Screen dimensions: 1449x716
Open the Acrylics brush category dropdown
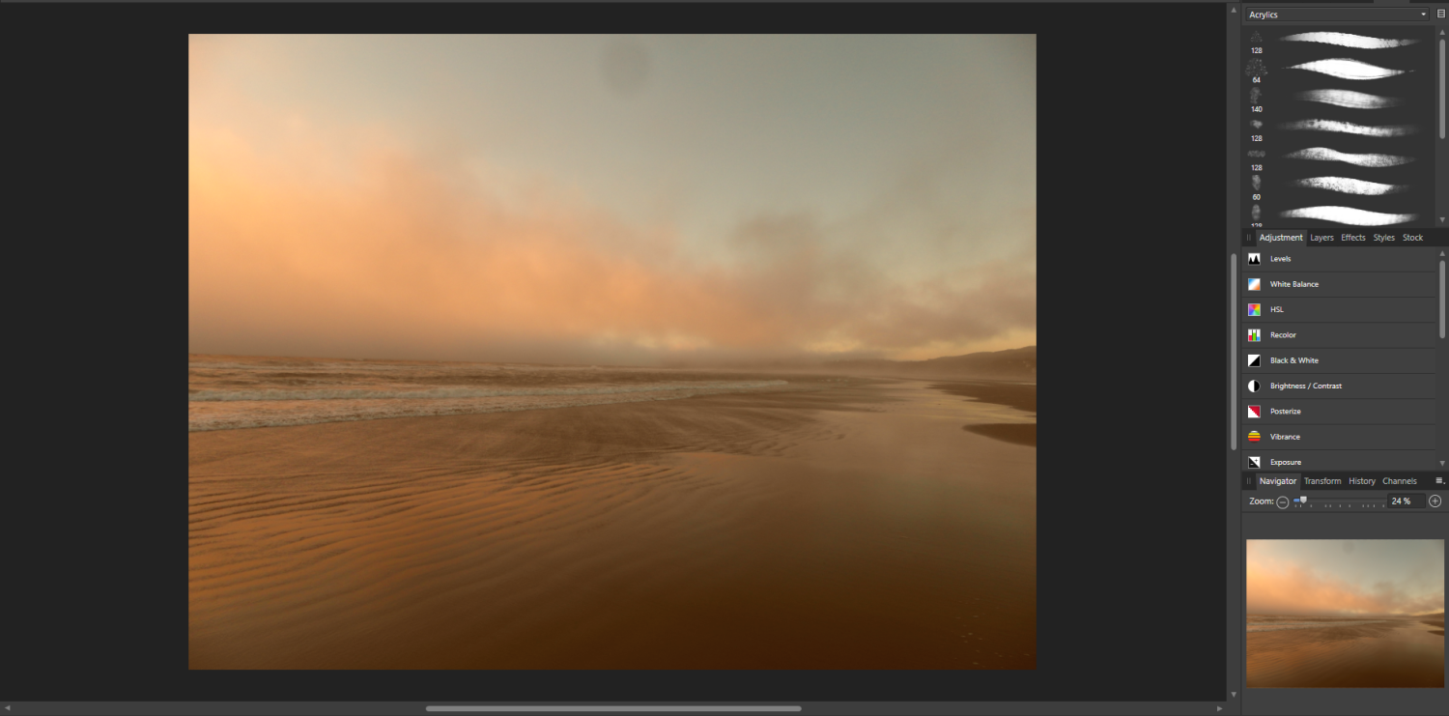coord(1336,14)
